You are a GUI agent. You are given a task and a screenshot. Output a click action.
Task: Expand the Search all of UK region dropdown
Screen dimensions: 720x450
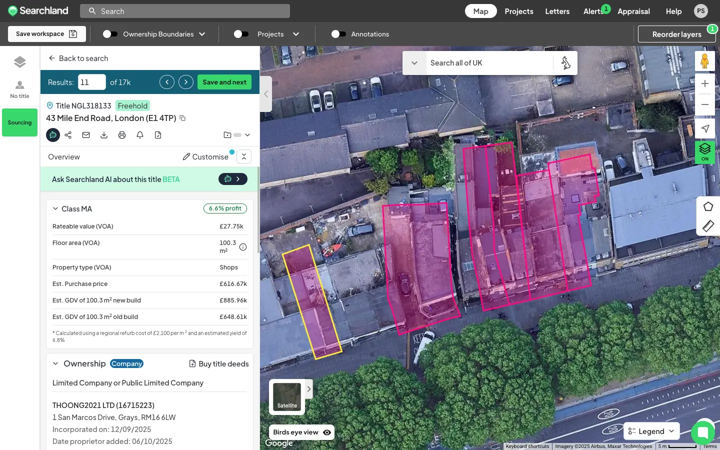(x=414, y=63)
